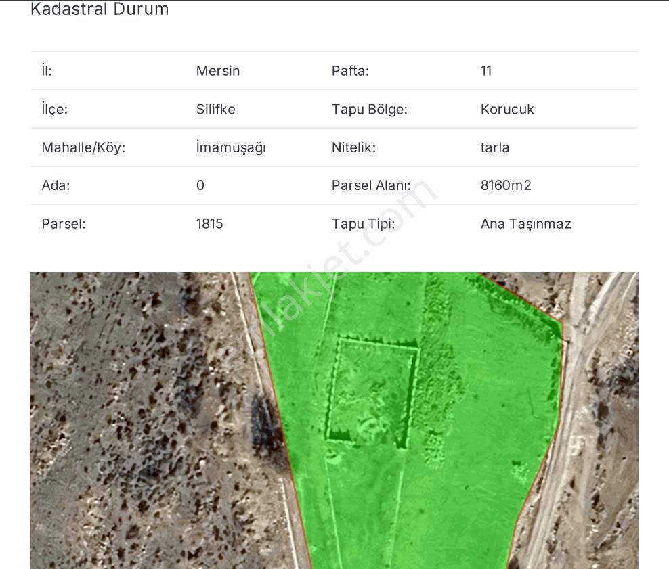Select the Tapu Tipi label
Viewport: 669px width, 569px height.
point(364,224)
